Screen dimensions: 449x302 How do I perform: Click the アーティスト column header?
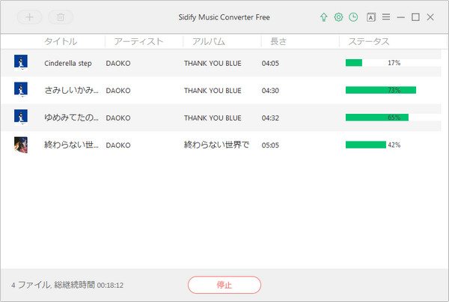click(138, 41)
